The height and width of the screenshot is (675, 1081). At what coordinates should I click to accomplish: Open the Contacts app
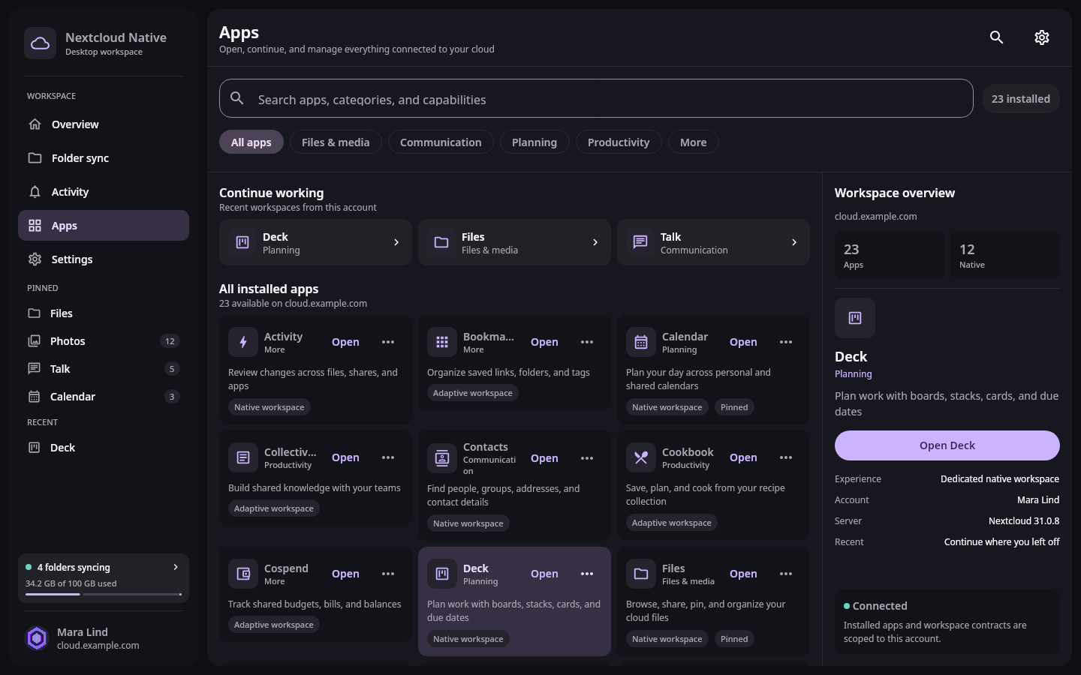click(x=544, y=458)
